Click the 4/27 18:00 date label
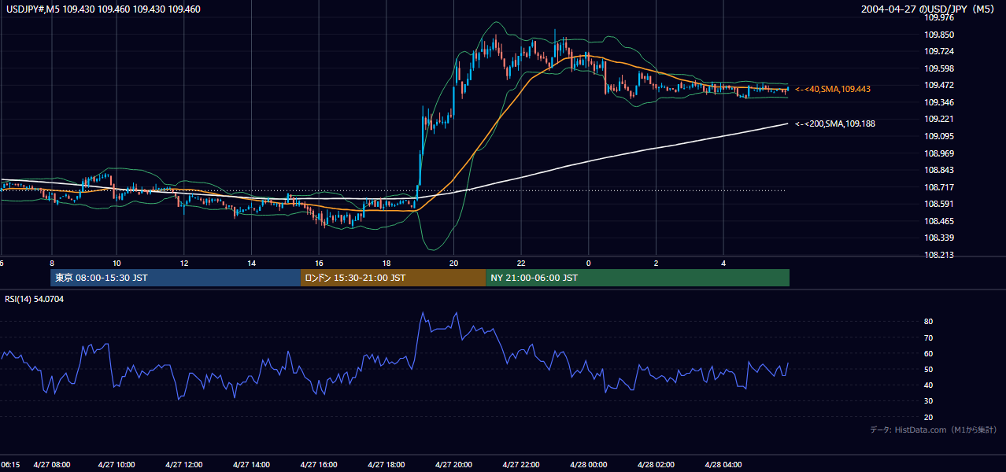The image size is (1006, 472). (x=386, y=464)
